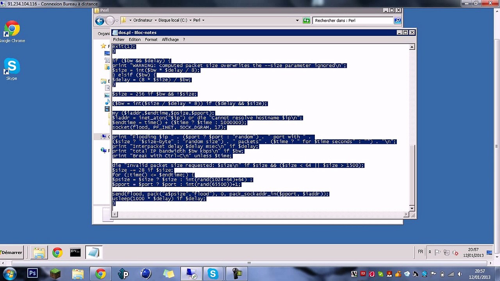Click the Action Center flag in remote tray
This screenshot has width=500, height=281.
[438, 253]
